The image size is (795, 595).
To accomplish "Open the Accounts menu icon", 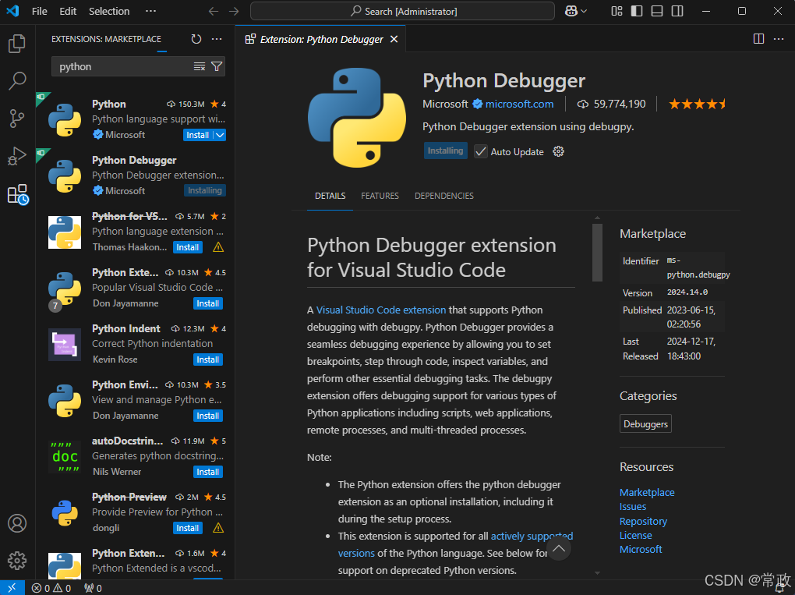I will click(x=17, y=523).
